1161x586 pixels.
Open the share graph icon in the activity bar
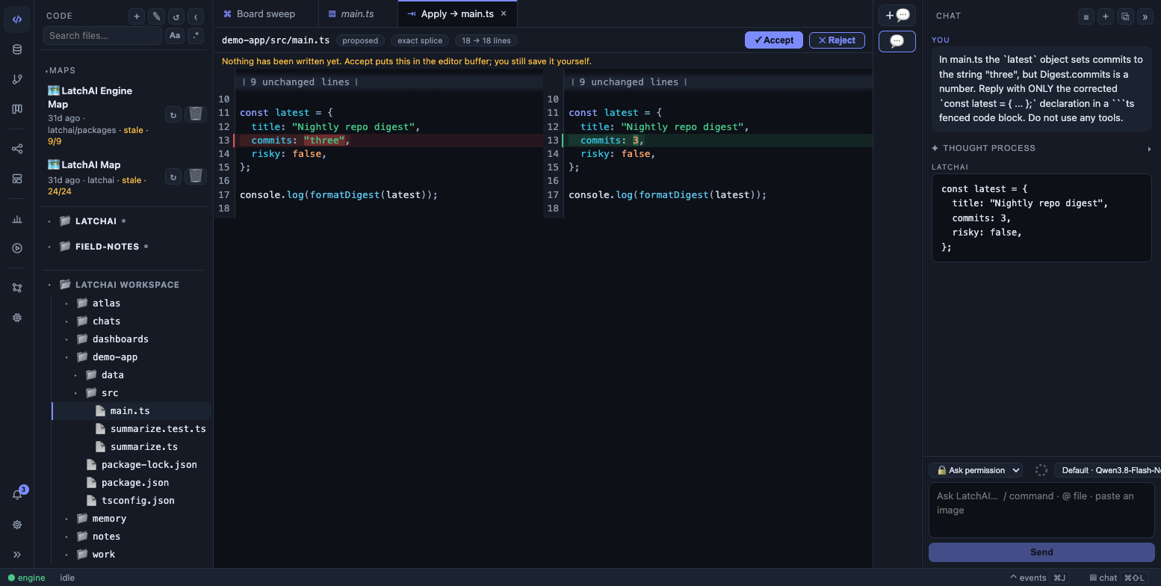[17, 149]
